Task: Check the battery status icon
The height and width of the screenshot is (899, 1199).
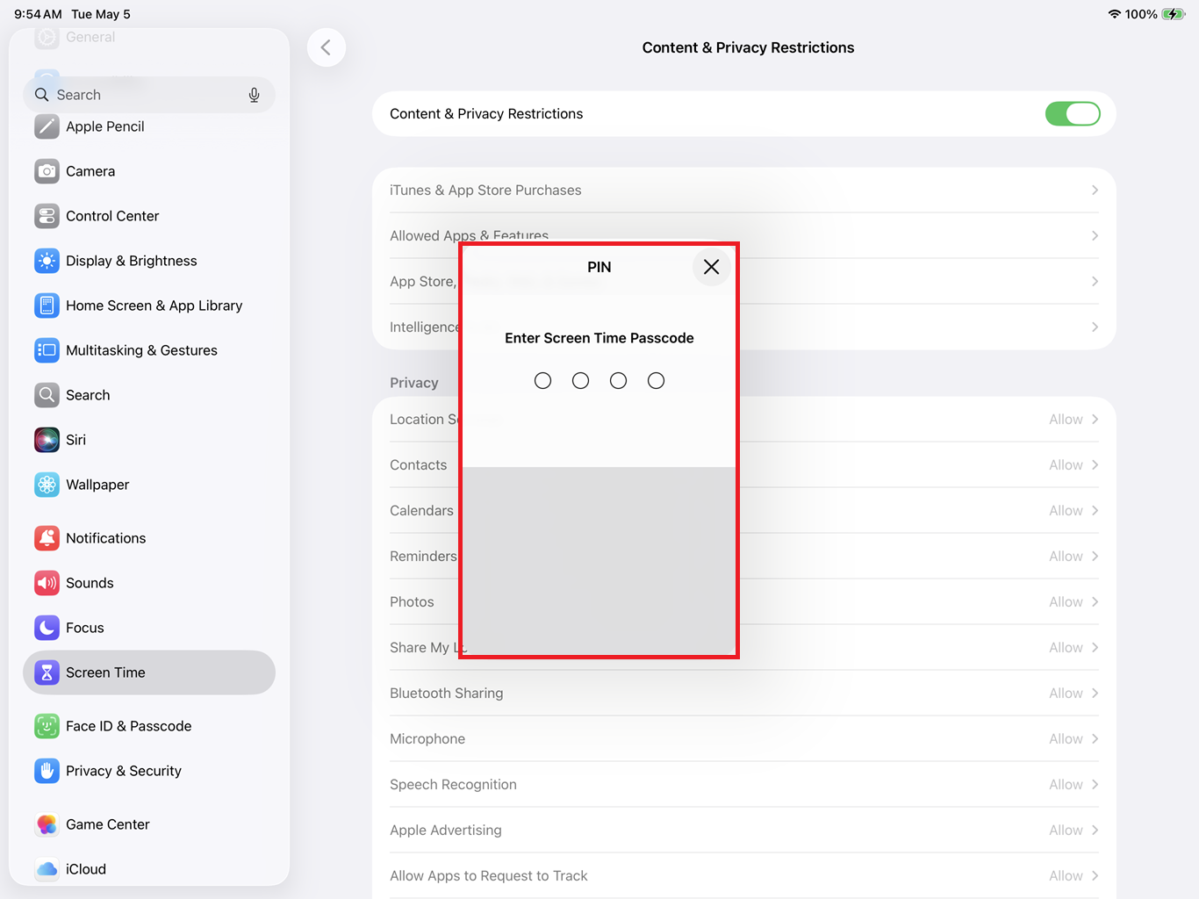Action: click(1174, 14)
